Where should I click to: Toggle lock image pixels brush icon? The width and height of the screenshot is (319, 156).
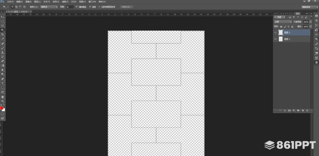point(285,27)
